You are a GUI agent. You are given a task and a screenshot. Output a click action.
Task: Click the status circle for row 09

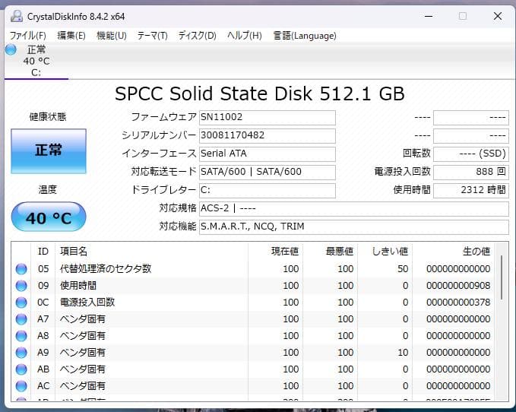[21, 286]
